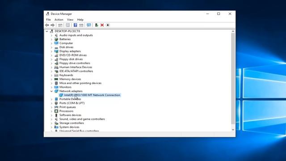
Task: Expand Human Interface Devices node
Action: 51,67
